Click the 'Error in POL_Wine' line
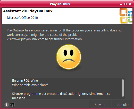Screen dimensions: 134x109 click(x=25, y=81)
